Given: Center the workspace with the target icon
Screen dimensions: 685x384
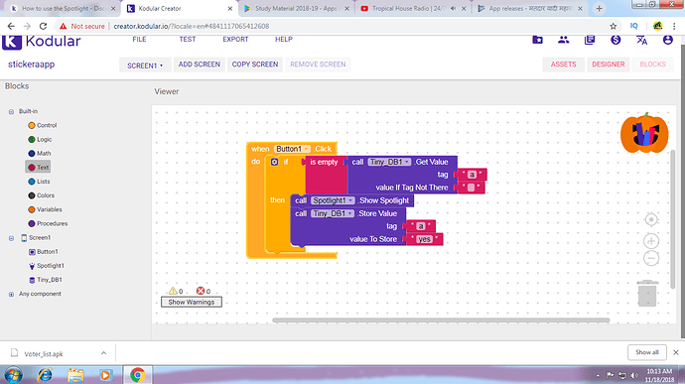Looking at the screenshot, I should click(x=651, y=219).
